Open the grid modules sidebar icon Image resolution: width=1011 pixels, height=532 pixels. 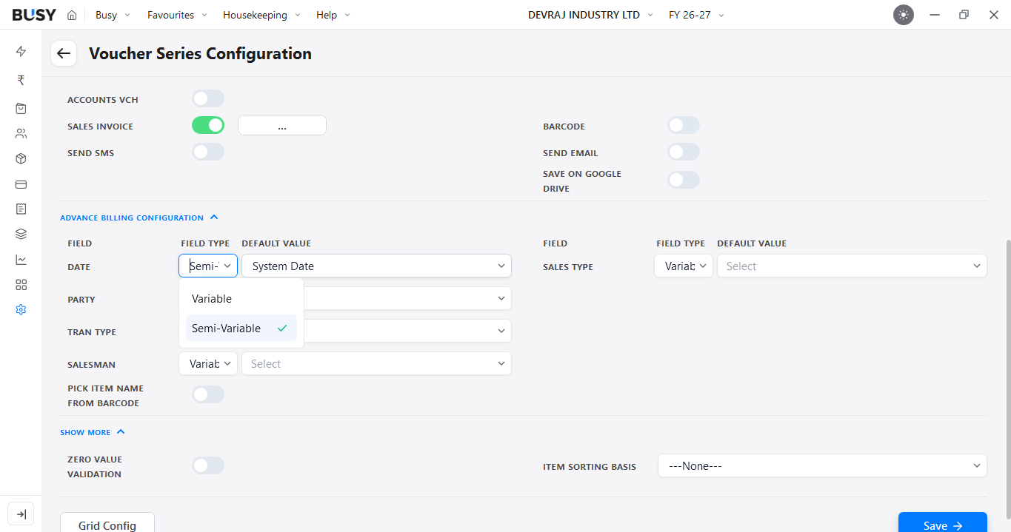tap(21, 285)
